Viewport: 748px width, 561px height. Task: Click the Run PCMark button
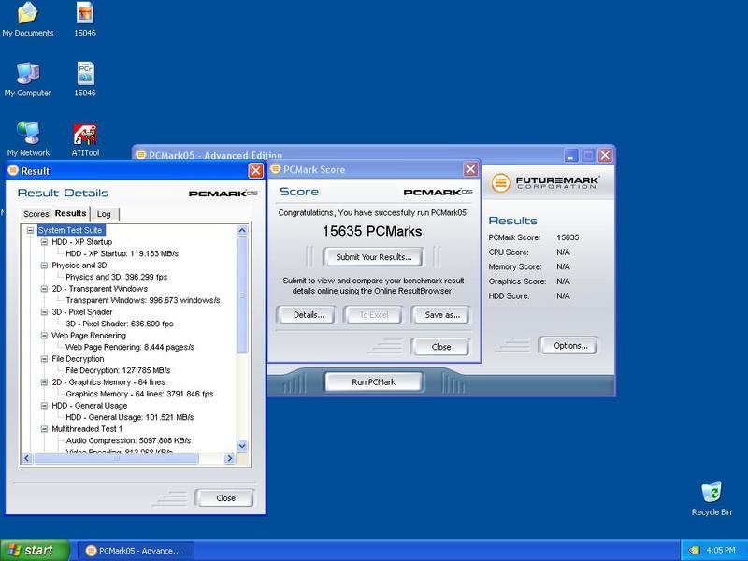pos(373,382)
